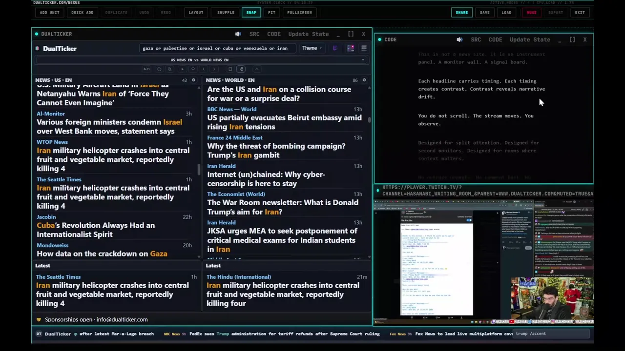Open The Economist War Room newsletter headline

click(283, 207)
